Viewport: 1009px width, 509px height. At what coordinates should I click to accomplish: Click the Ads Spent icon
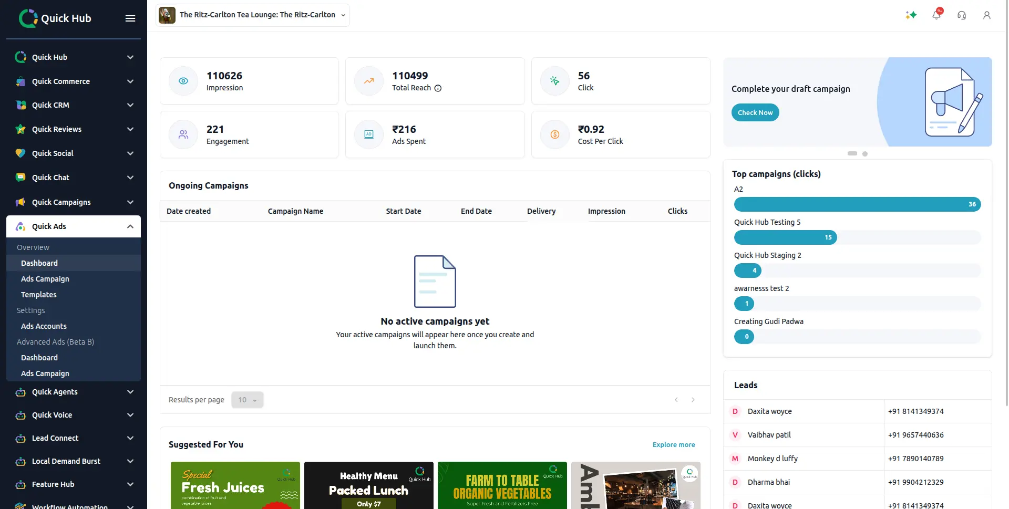[369, 134]
